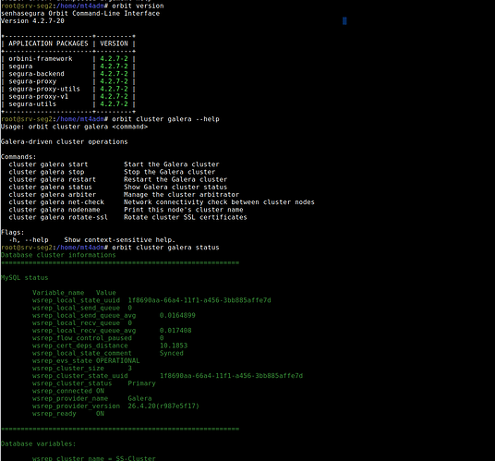Screen dimensions: 495x461
Task: Select 'cluster galera start' command entry
Action: (x=48, y=164)
